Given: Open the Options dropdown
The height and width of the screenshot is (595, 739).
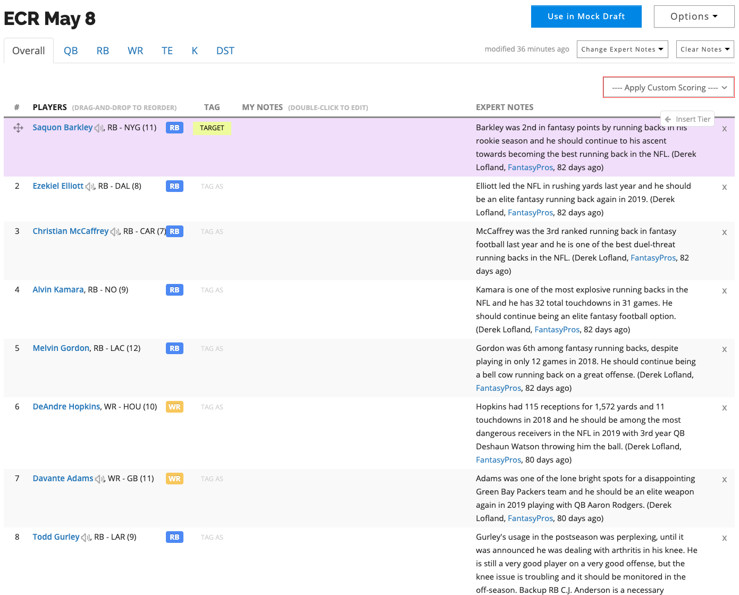Looking at the screenshot, I should (694, 16).
